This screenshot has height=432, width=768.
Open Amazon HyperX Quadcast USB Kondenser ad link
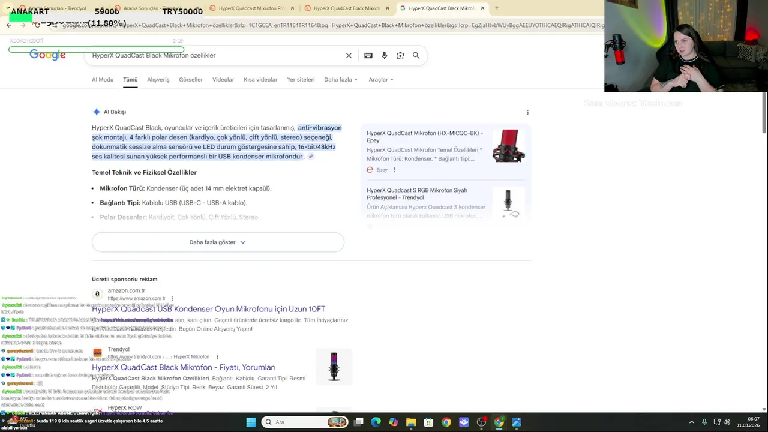coord(208,309)
